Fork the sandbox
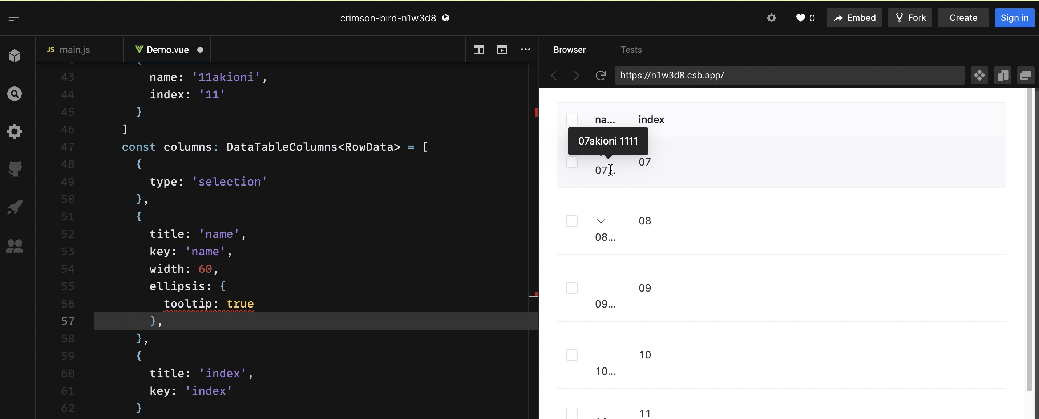The height and width of the screenshot is (419, 1039). 910,18
